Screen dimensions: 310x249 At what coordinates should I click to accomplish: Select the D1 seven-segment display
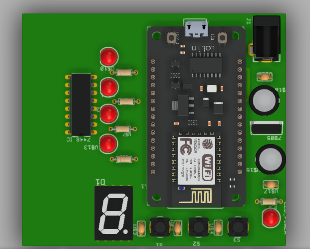[113, 213]
